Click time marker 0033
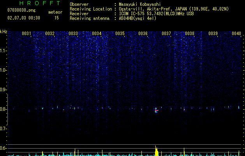The image size is (245, 156). 73,34
